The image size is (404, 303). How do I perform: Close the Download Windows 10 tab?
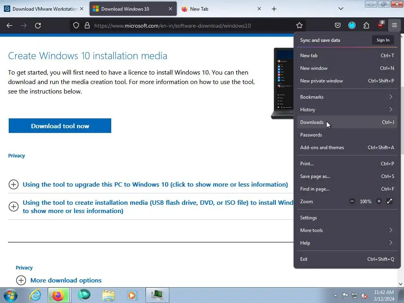[x=170, y=9]
